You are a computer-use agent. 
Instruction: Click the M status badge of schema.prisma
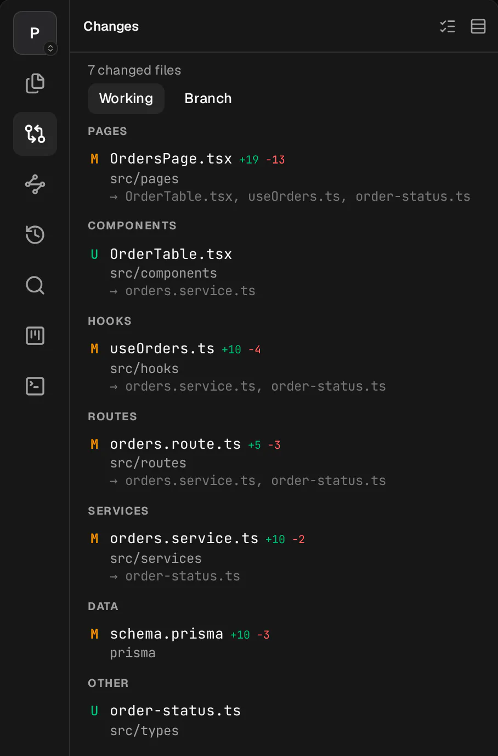94,634
